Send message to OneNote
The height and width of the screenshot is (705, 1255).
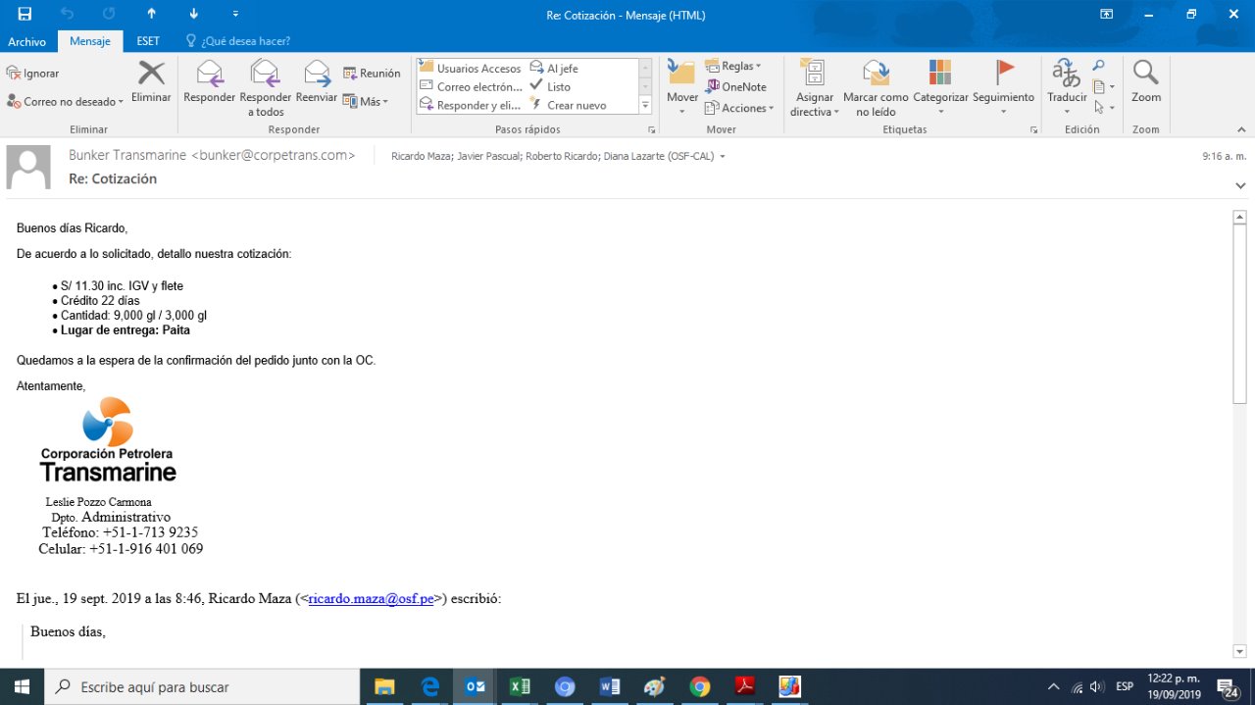735,87
